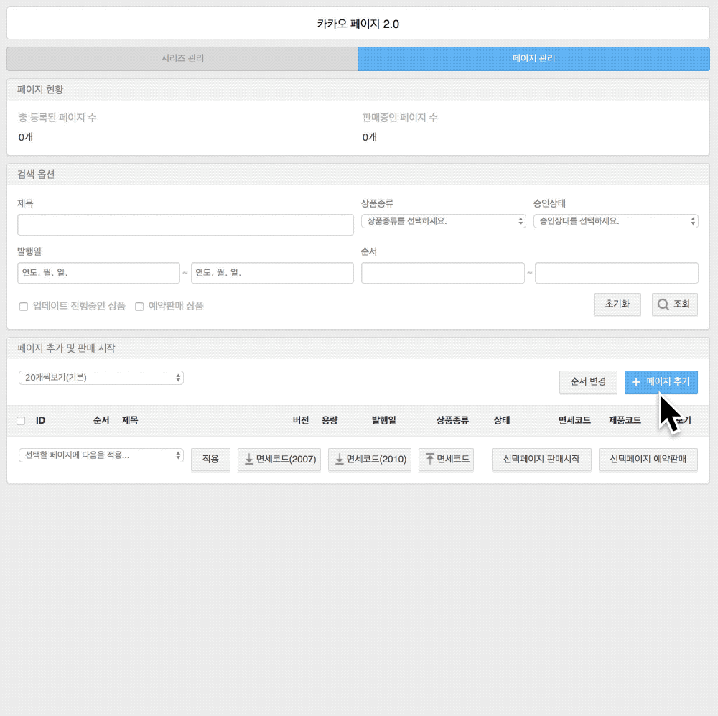The width and height of the screenshot is (718, 716).
Task: Switch to the 시리즈 관리 tab
Action: [182, 58]
